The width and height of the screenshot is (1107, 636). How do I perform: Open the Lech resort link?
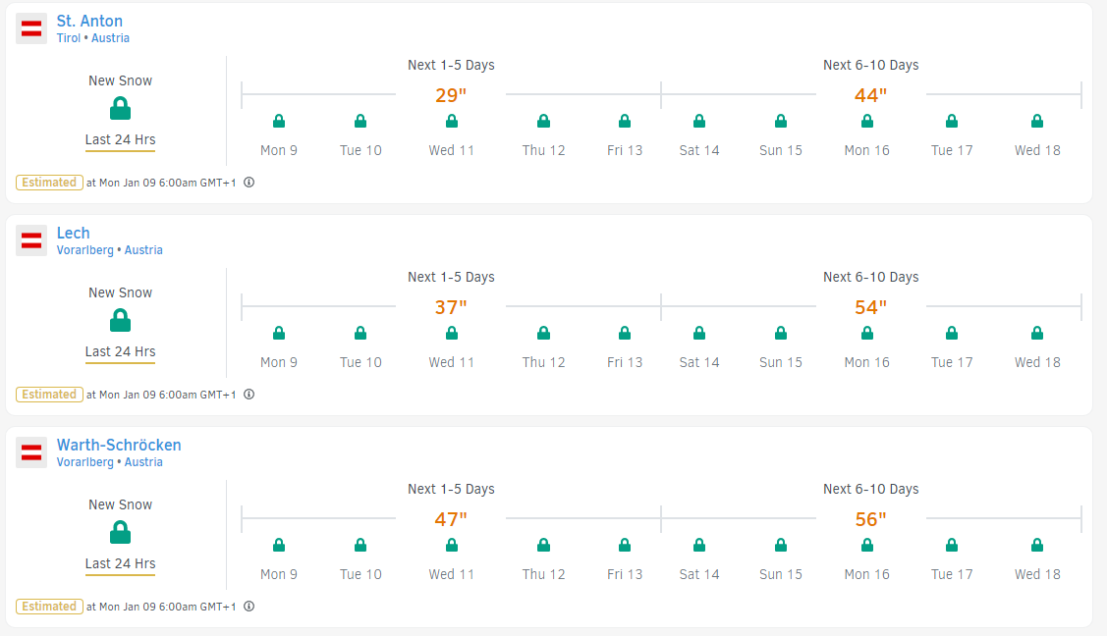coord(74,233)
